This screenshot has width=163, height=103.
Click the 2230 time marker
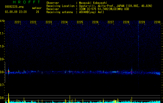157,22
